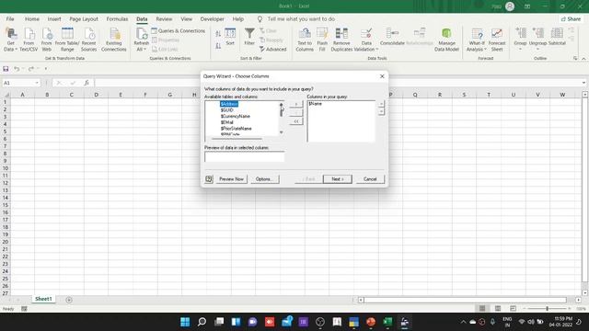Click Flash Fill
The height and width of the screenshot is (331, 589).
[322, 40]
